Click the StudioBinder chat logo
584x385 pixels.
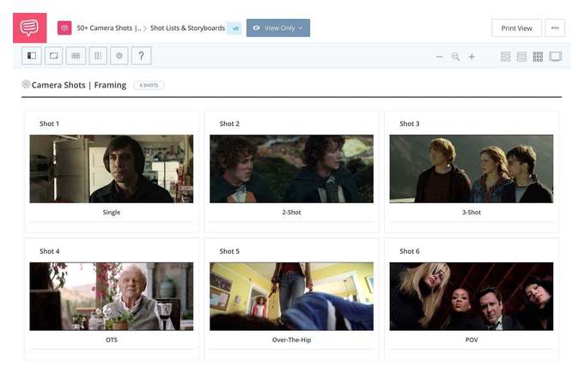(x=30, y=28)
